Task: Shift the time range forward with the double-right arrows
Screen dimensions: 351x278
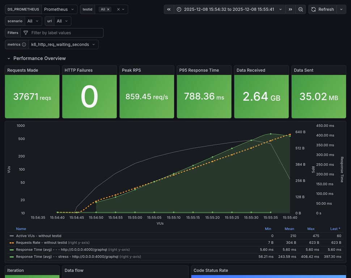Action: (x=290, y=9)
